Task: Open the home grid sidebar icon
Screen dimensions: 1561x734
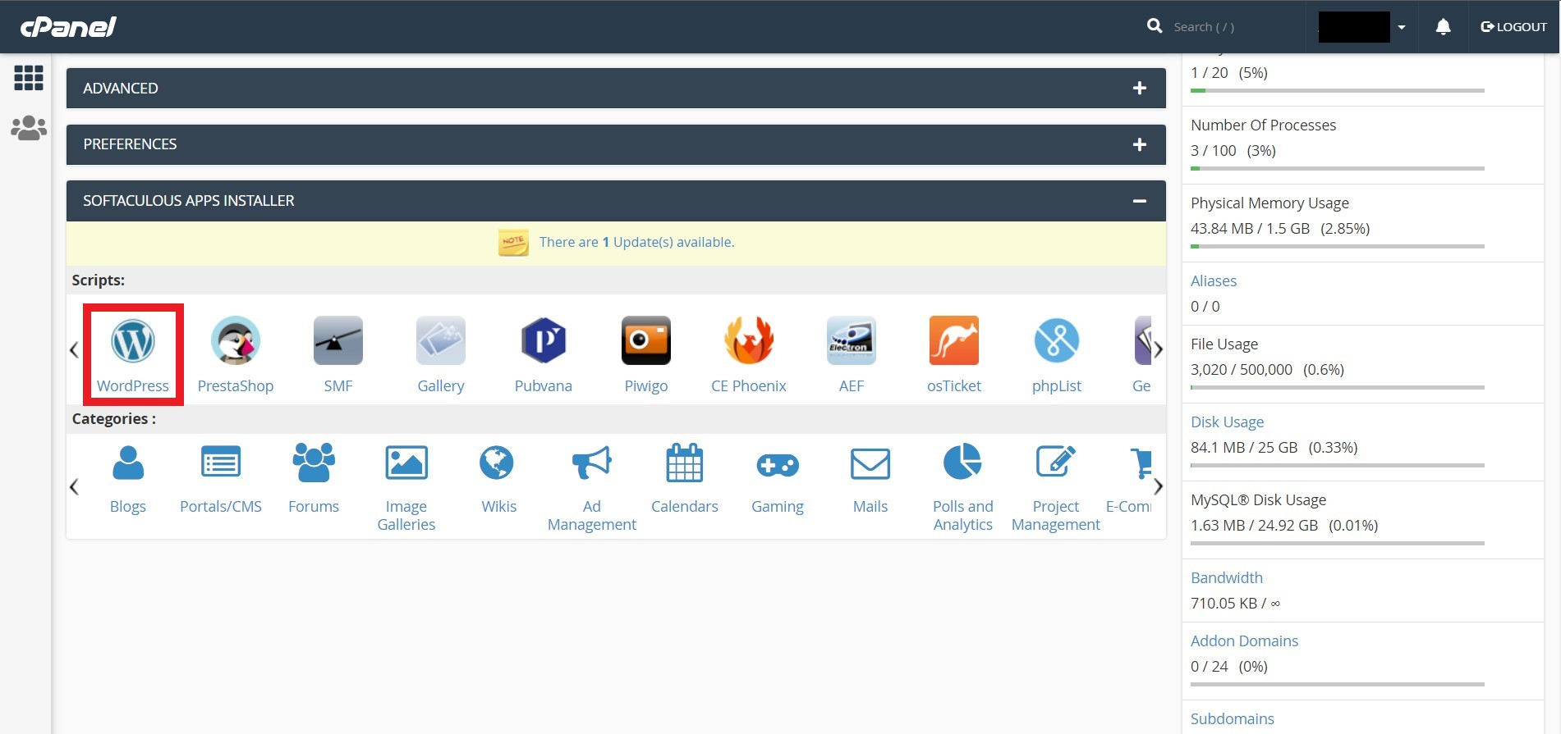Action: (x=29, y=78)
